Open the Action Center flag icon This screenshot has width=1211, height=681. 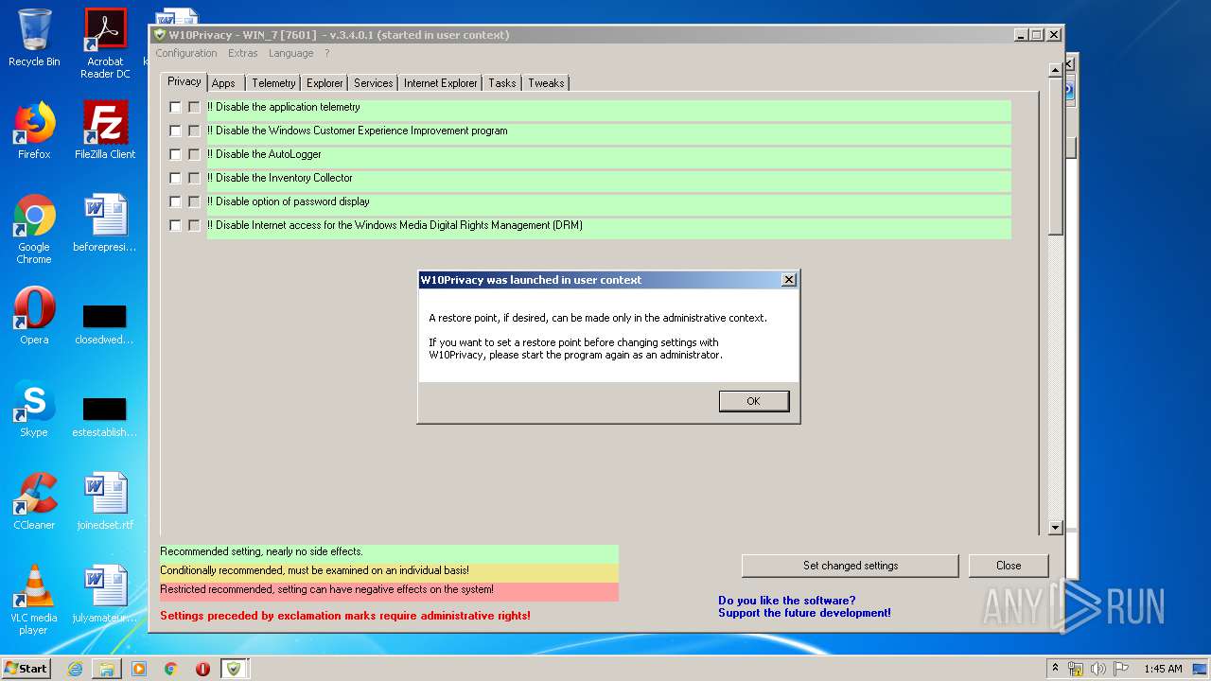1121,669
